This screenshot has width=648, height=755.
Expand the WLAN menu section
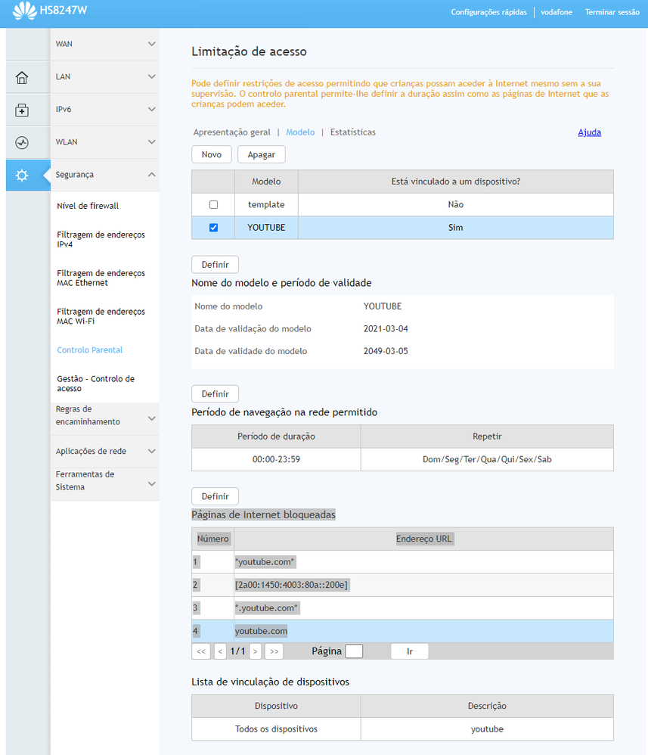(105, 142)
